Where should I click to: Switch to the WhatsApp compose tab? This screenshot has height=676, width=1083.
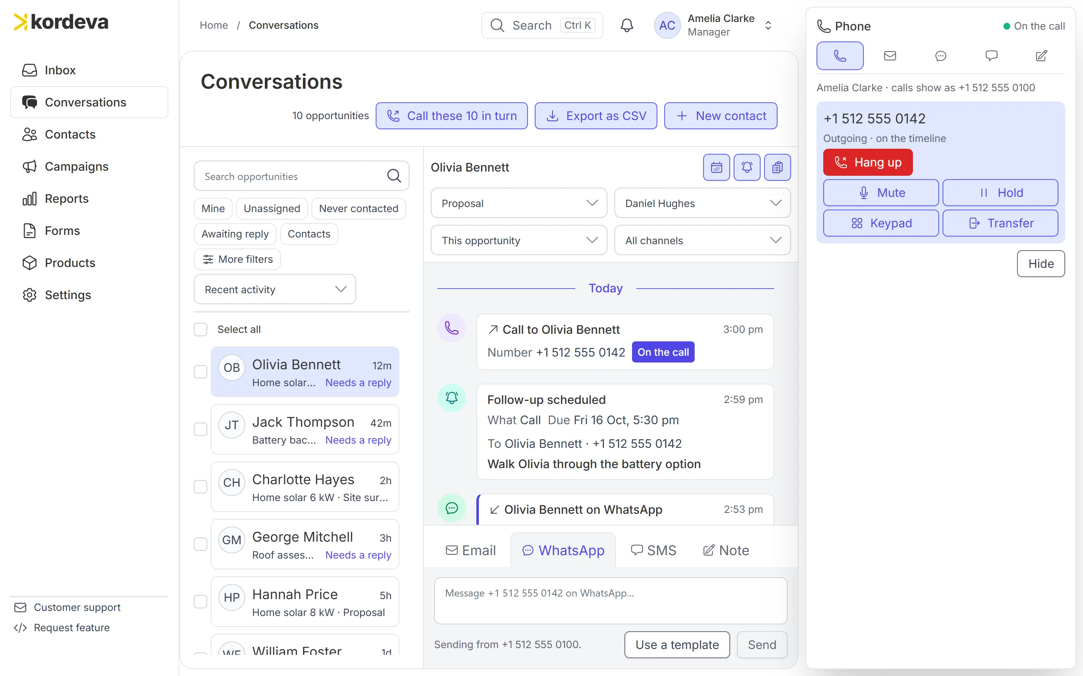pyautogui.click(x=563, y=551)
